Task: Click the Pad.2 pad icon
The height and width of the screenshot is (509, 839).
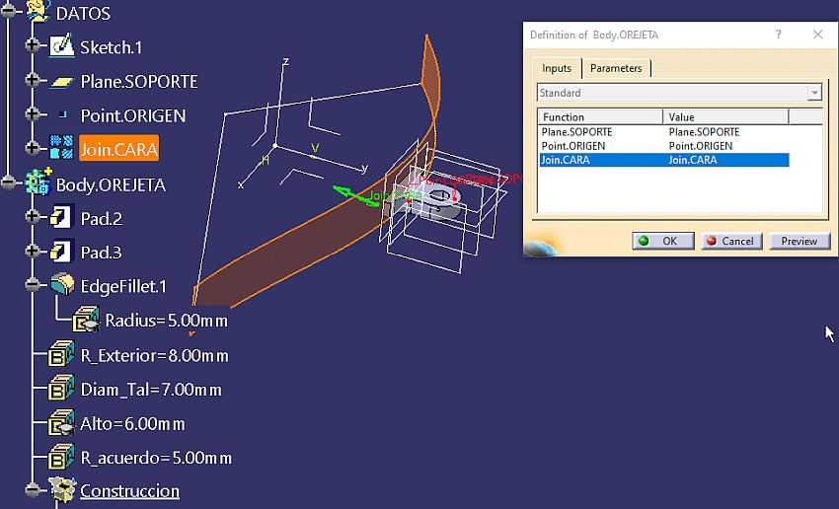Action: coord(61,217)
